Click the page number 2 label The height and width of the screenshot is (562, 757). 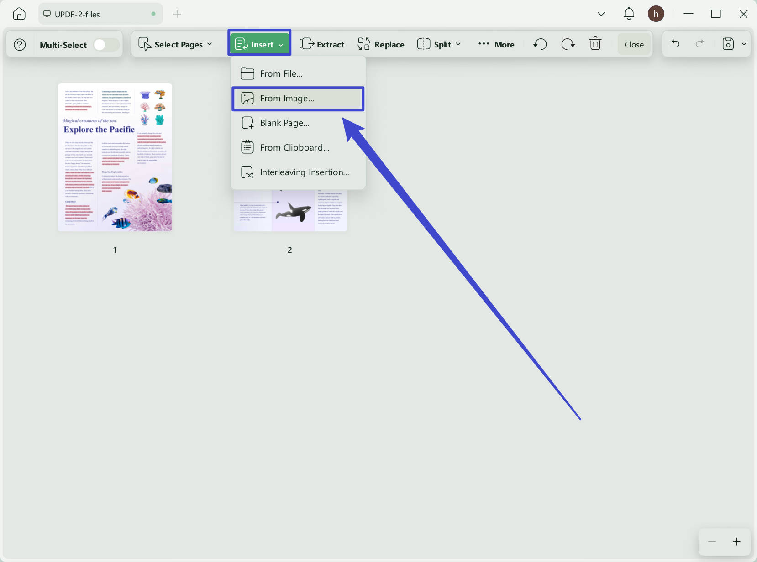pyautogui.click(x=290, y=250)
